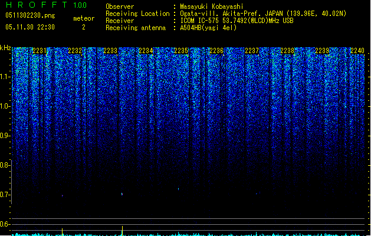Click antenna value A504HB(yagi 4el)
The width and height of the screenshot is (371, 236).
208,28
